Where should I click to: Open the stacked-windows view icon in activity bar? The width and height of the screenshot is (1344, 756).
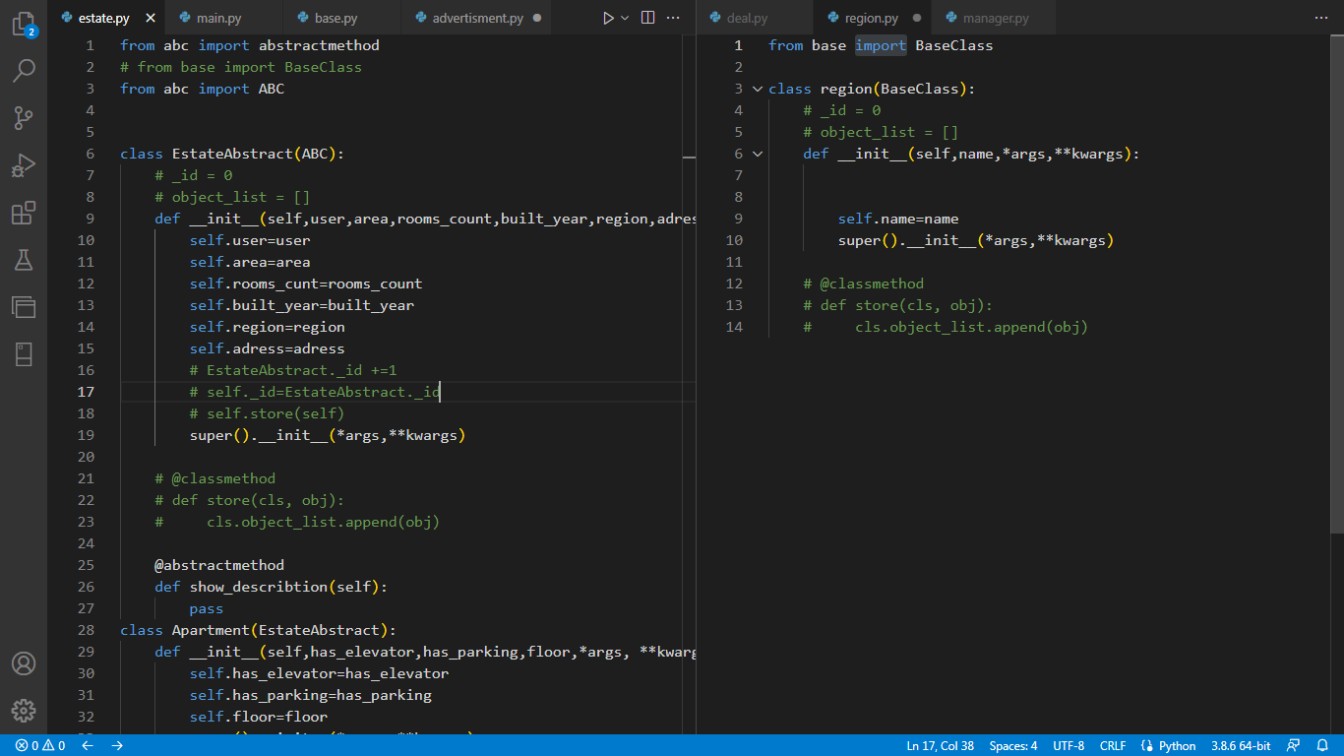coord(24,307)
